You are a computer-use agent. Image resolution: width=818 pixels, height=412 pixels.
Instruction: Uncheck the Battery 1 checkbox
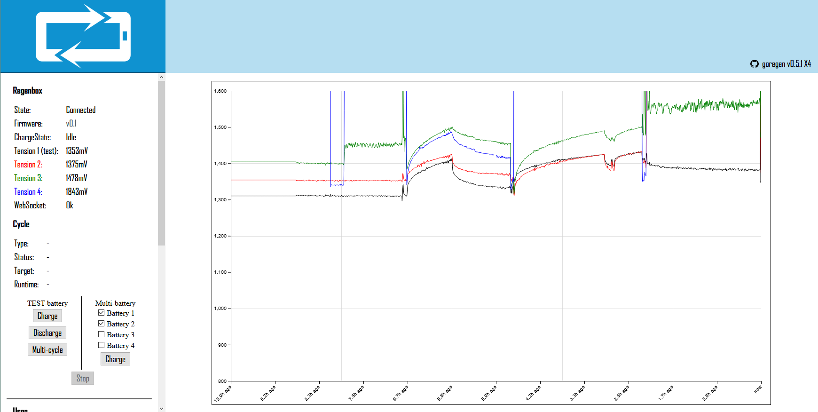tap(101, 313)
